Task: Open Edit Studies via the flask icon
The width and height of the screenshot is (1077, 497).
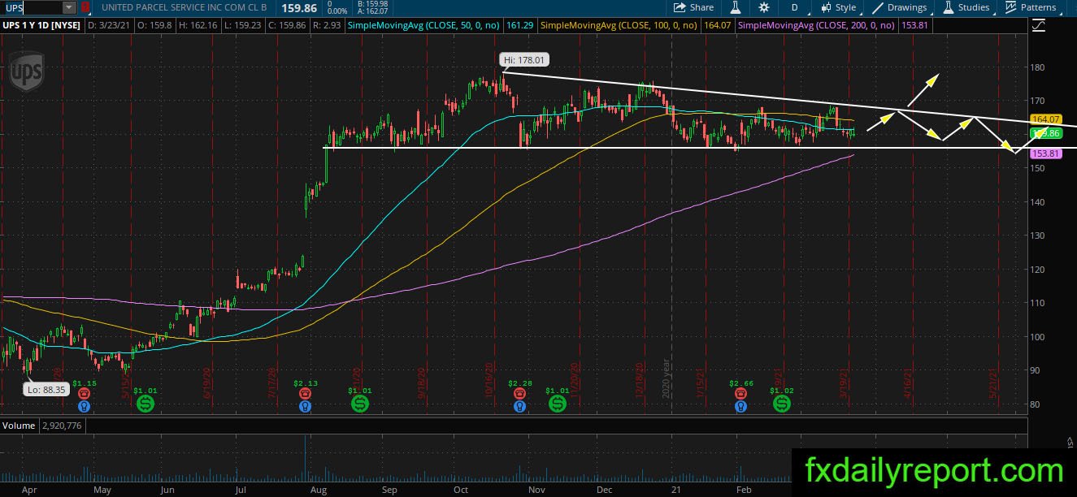Action: tap(736, 7)
